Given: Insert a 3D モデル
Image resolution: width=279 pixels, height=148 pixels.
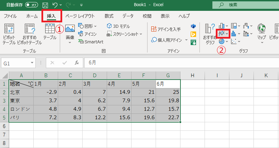Looking at the screenshot, I should pos(119,26).
